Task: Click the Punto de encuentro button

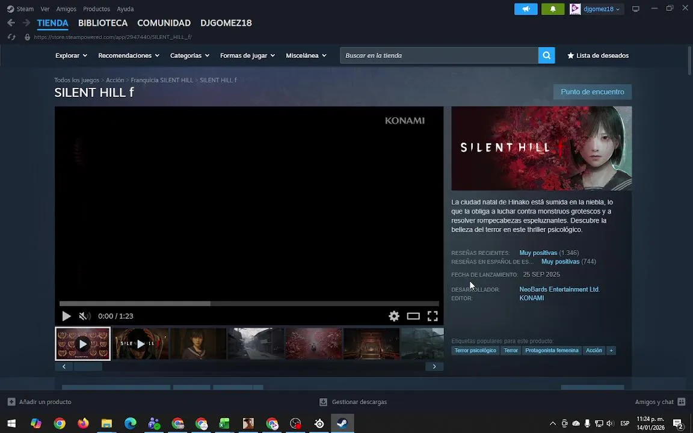Action: pos(592,92)
